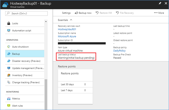Open Inventory (Preview) menu item
The image size is (169, 110).
tap(25, 75)
